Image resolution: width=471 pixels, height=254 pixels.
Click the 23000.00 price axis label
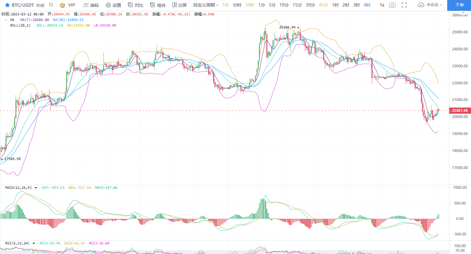(460, 66)
